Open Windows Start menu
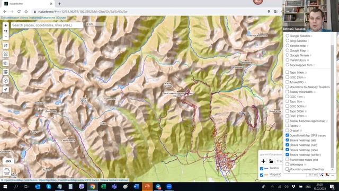The height and width of the screenshot is (191, 339). tap(5, 186)
